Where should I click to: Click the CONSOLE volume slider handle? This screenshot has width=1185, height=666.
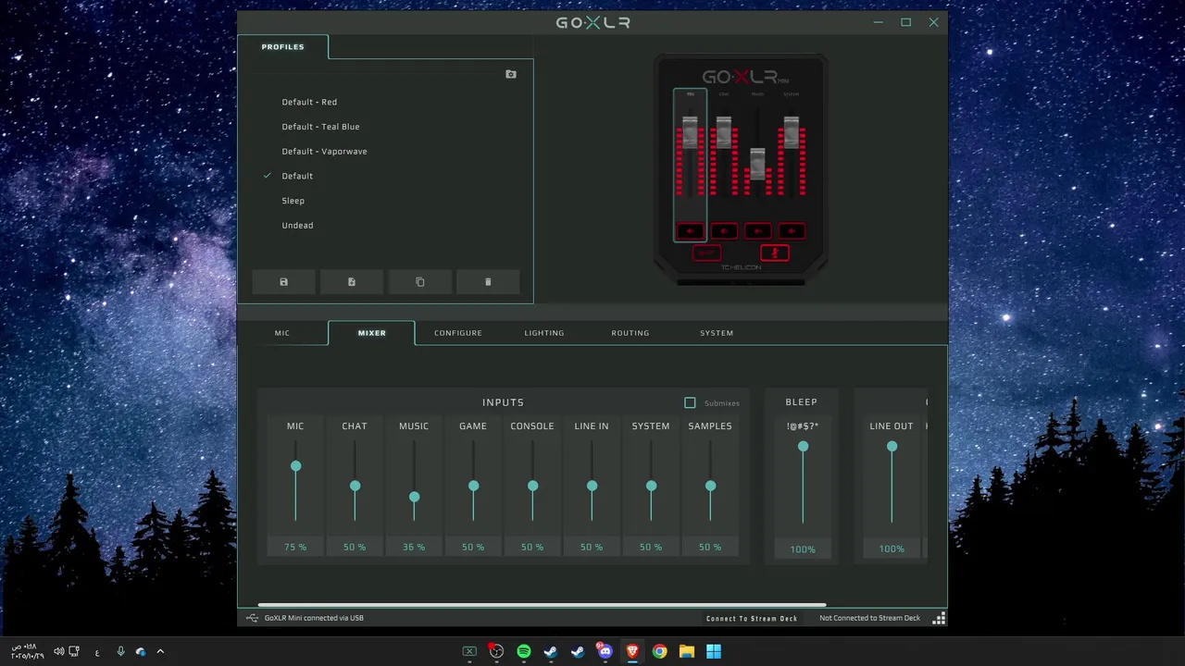(x=532, y=486)
